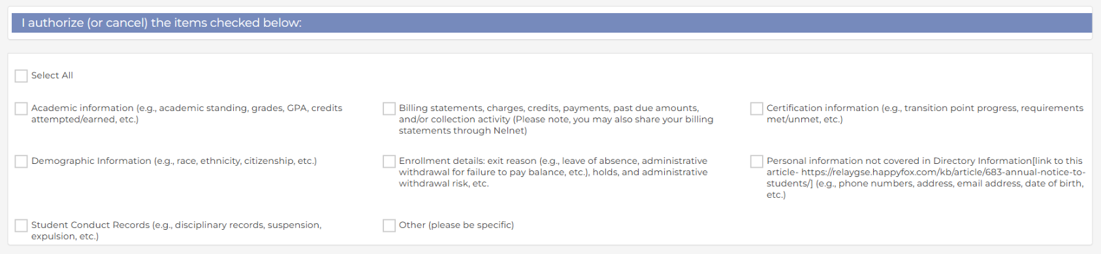Image resolution: width=1101 pixels, height=254 pixels.
Task: Check the Other (please be specific) box
Action: coord(389,225)
